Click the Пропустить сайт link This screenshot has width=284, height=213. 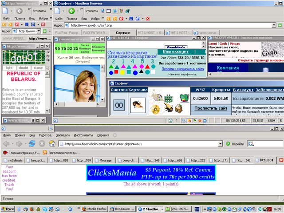tap(211, 108)
